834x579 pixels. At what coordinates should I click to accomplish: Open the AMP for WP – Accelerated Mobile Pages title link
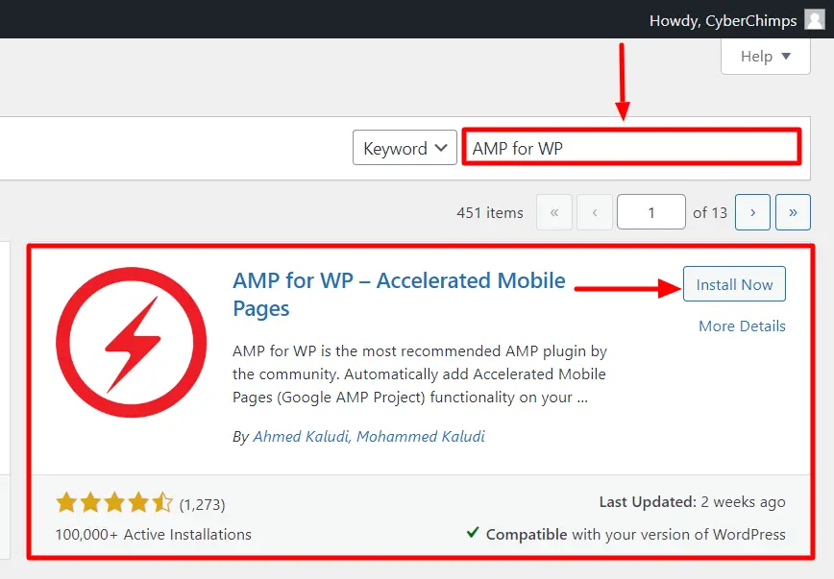click(399, 295)
